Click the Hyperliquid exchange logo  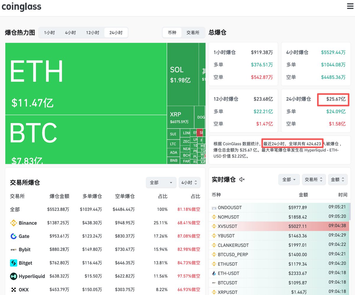tap(14, 276)
